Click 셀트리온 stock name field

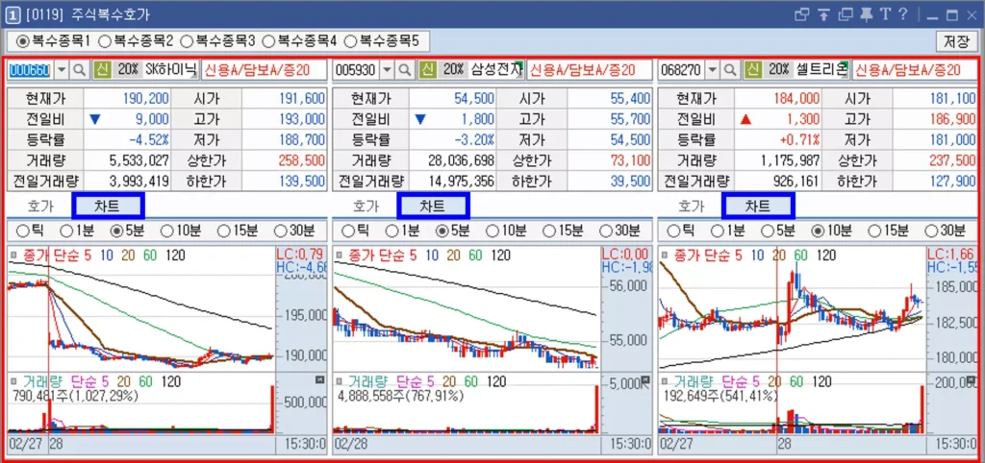click(821, 69)
